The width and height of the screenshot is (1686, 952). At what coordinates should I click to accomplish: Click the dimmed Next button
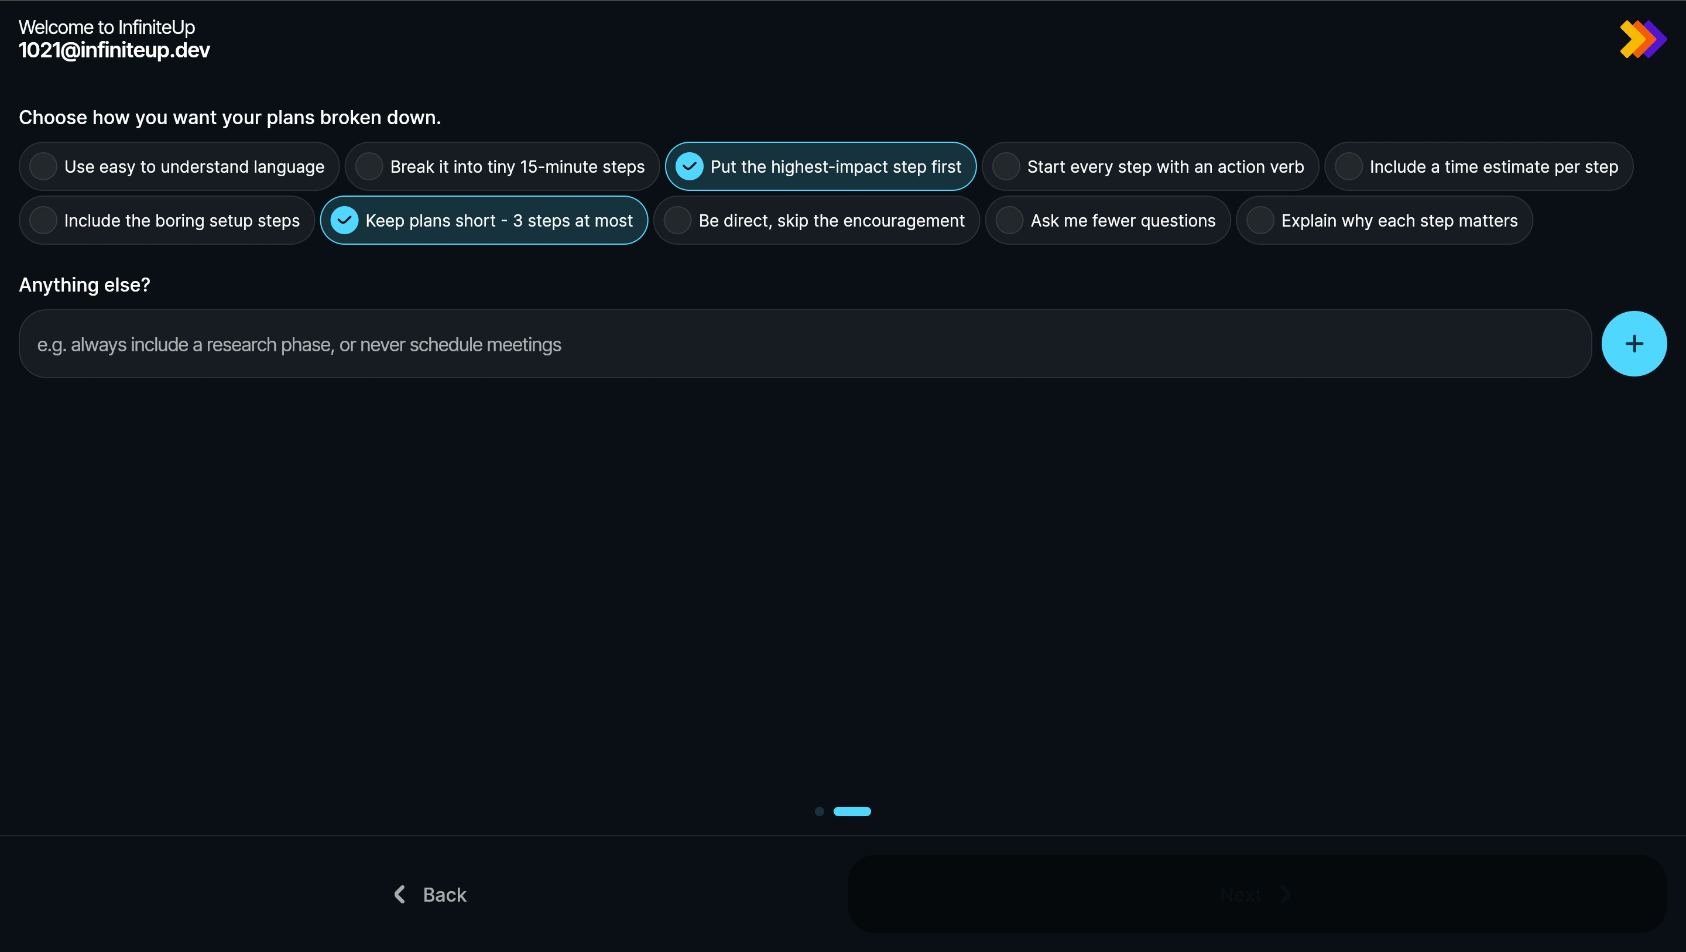click(x=1257, y=895)
